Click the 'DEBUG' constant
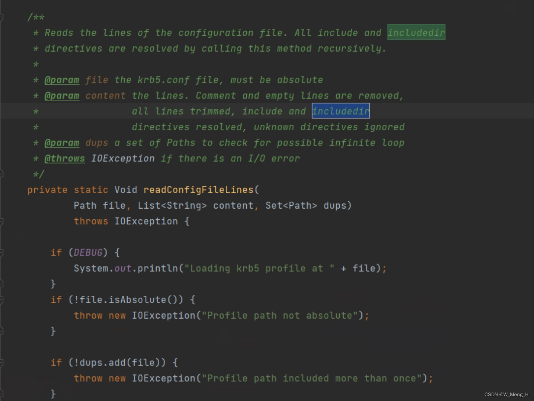Screen dimensions: 534x401 click(x=88, y=253)
